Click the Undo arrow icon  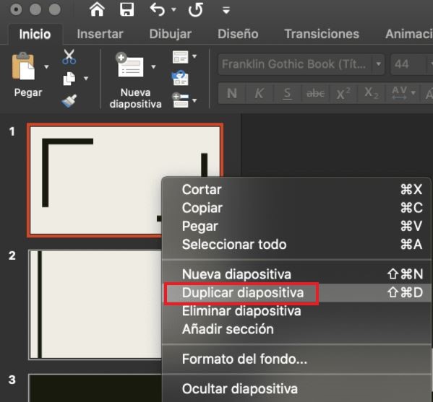(158, 9)
